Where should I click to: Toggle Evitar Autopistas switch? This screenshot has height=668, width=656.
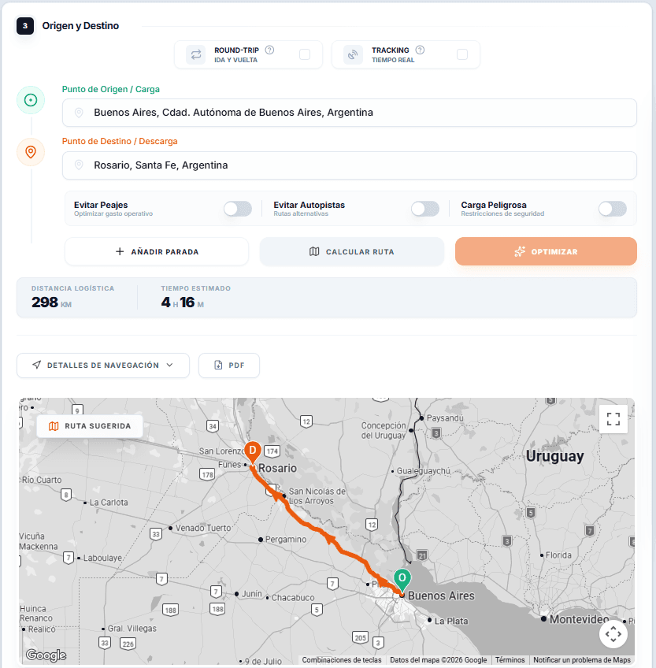[x=424, y=209]
